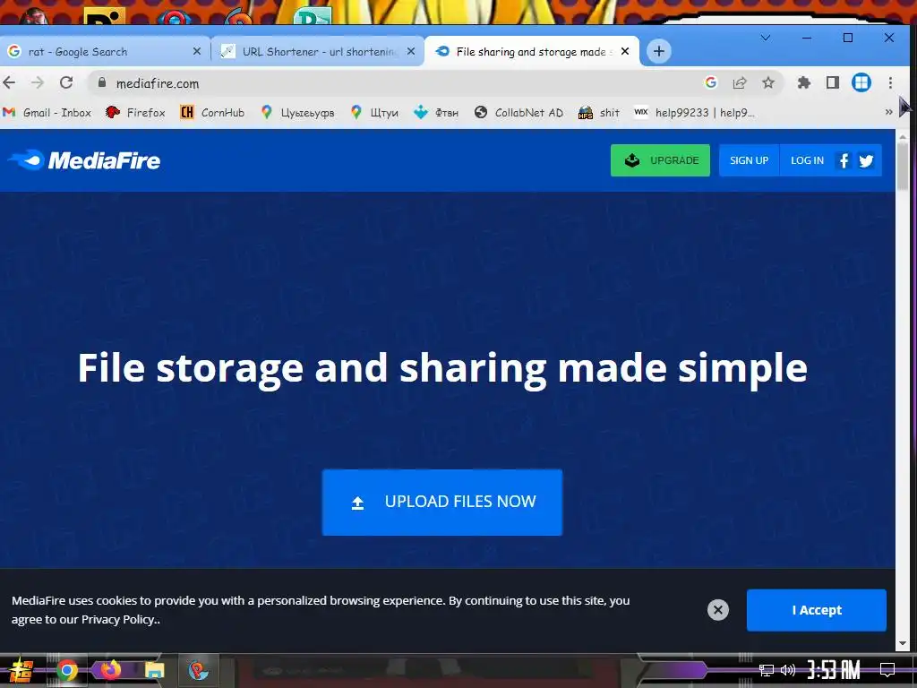Click UPLOAD FILES NOW button
The width and height of the screenshot is (917, 688).
point(442,502)
